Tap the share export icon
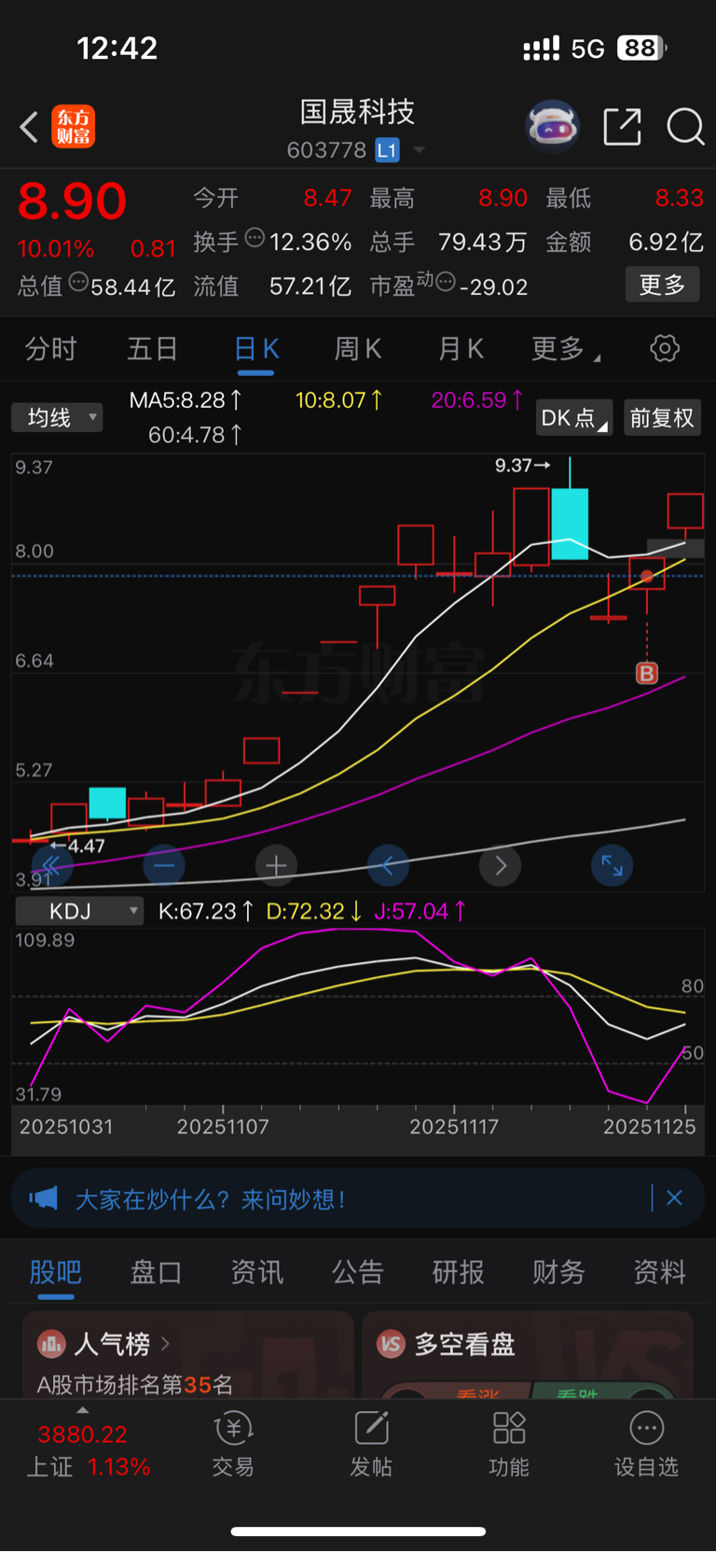 point(622,126)
